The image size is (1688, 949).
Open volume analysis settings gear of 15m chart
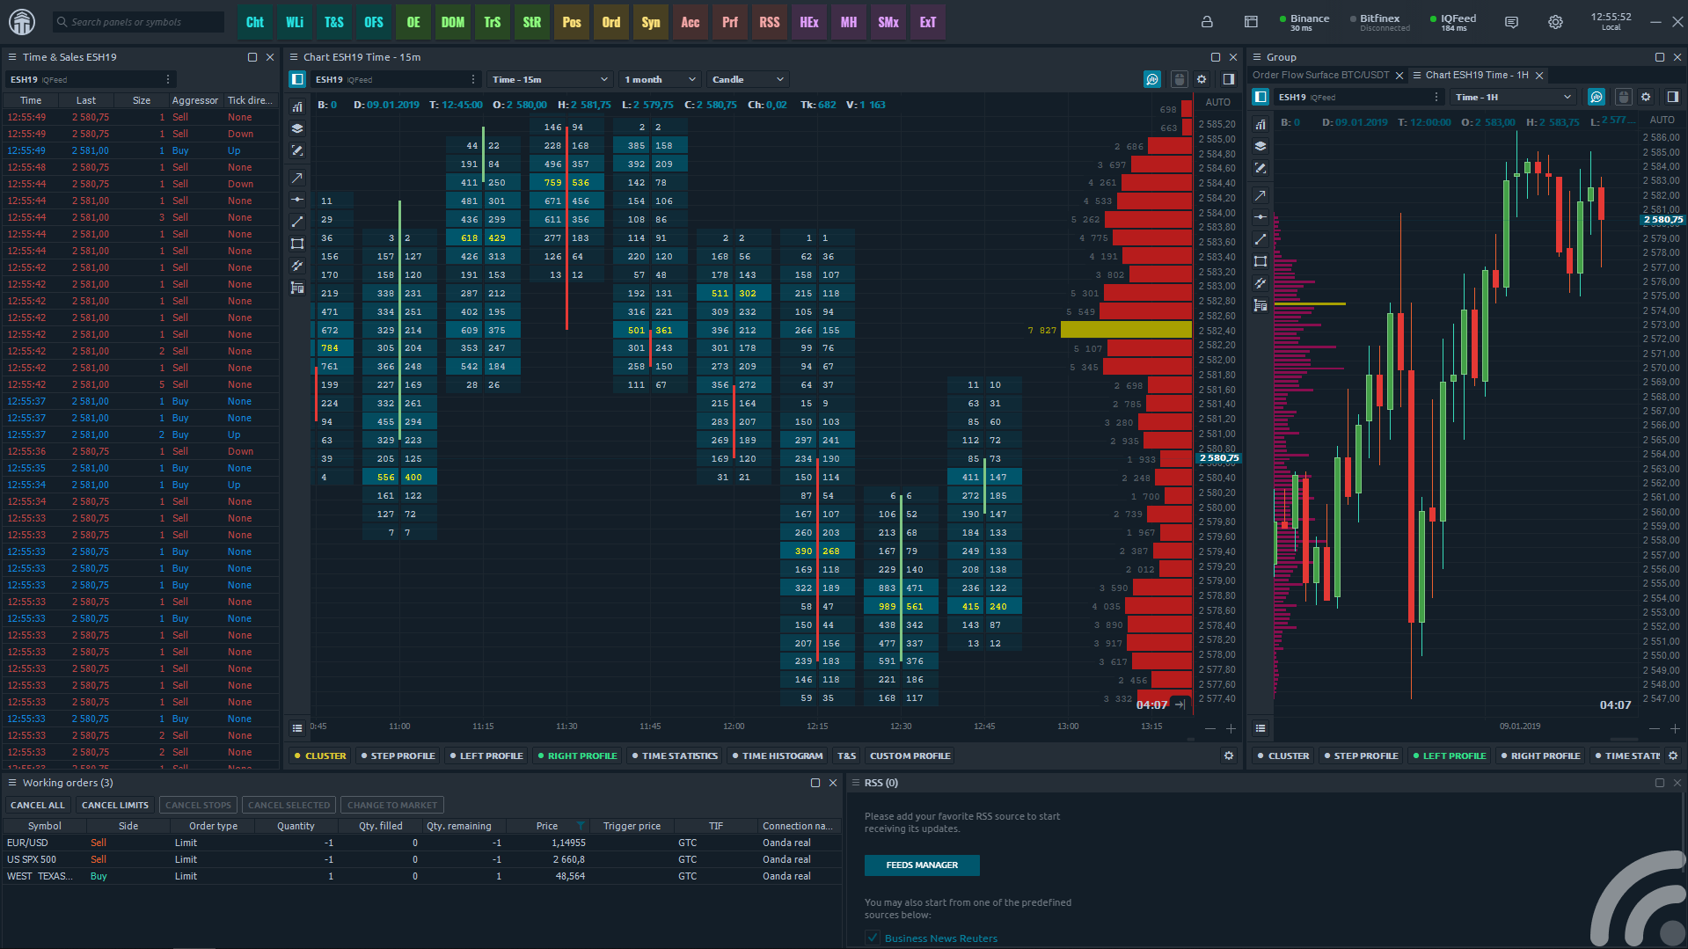point(1229,756)
